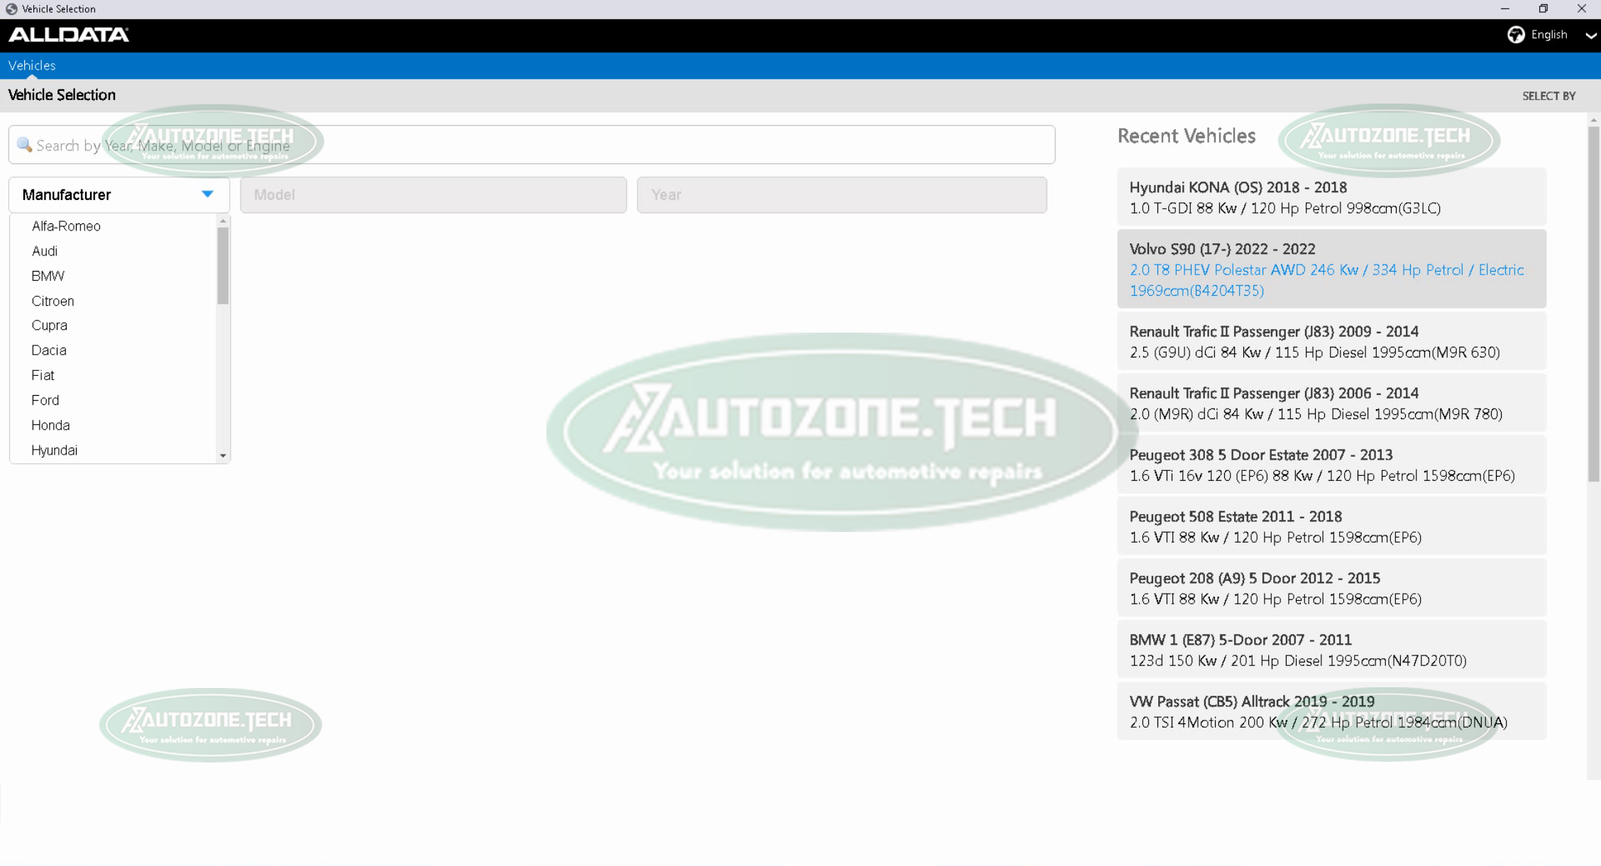Open recent Hyundai KONA 2018 vehicle
The image size is (1601, 866).
click(x=1331, y=198)
